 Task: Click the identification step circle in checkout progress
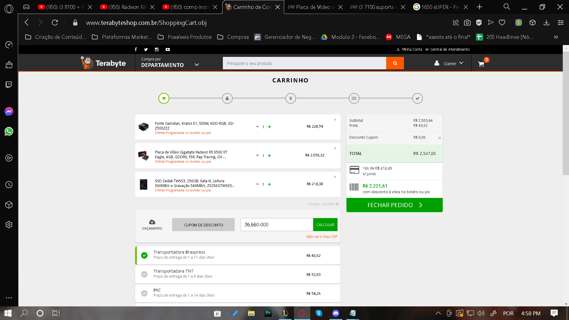(227, 98)
